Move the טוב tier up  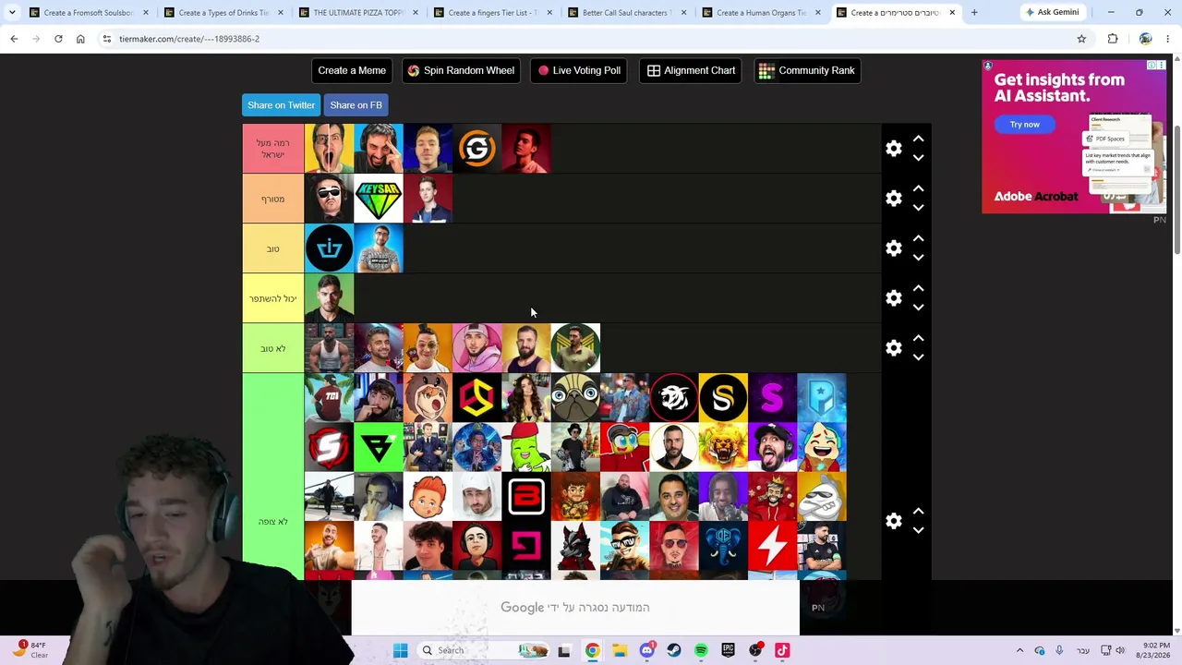(x=918, y=238)
